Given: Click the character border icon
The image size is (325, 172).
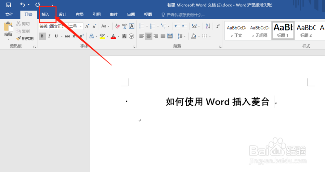Looking at the screenshot, I should tap(132, 26).
